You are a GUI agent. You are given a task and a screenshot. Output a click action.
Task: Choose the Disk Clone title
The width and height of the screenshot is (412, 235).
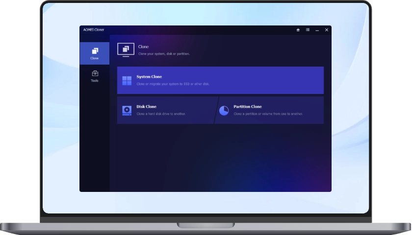point(146,107)
